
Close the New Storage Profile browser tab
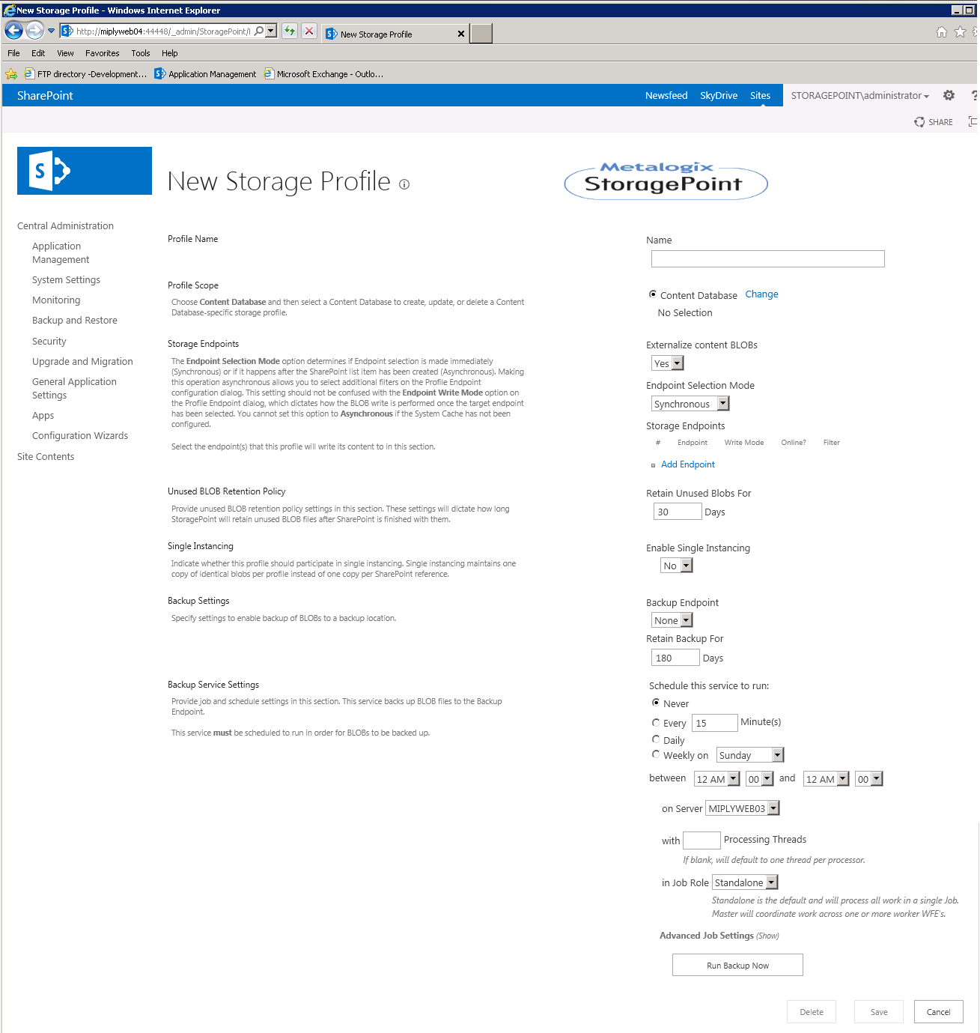click(460, 34)
